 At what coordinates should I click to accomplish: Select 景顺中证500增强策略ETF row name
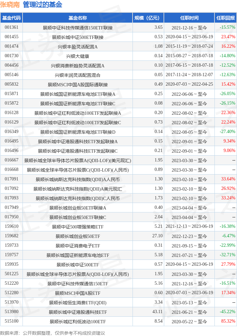[78, 227]
